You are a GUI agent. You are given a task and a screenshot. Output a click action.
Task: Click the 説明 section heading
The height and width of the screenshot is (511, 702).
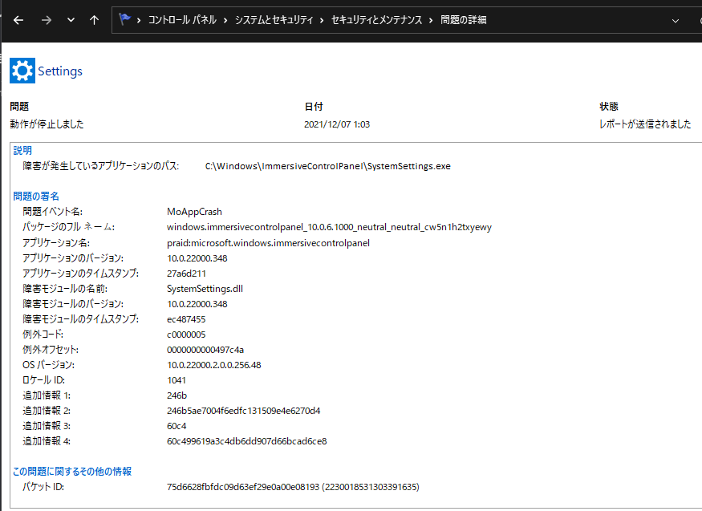pyautogui.click(x=22, y=150)
